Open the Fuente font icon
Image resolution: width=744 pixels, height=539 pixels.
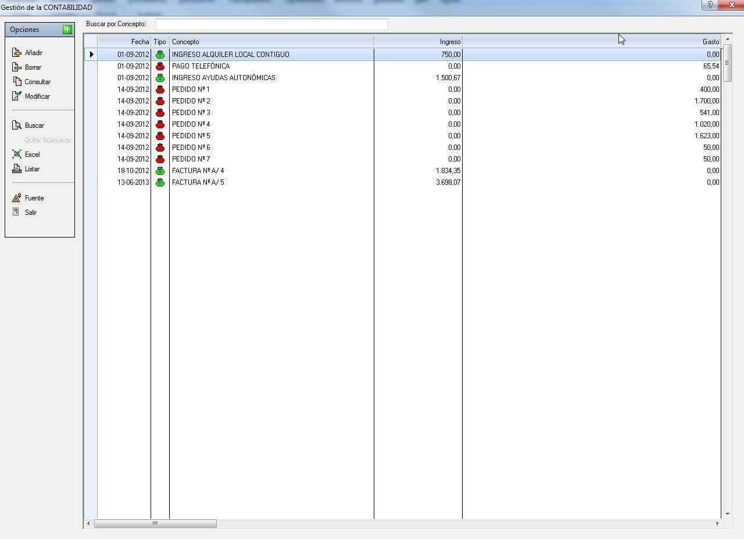(x=17, y=198)
